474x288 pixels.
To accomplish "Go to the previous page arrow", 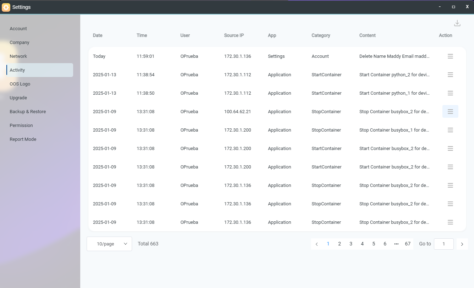I will (x=317, y=244).
